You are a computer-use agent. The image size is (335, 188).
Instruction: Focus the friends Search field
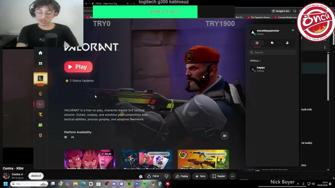click(272, 52)
